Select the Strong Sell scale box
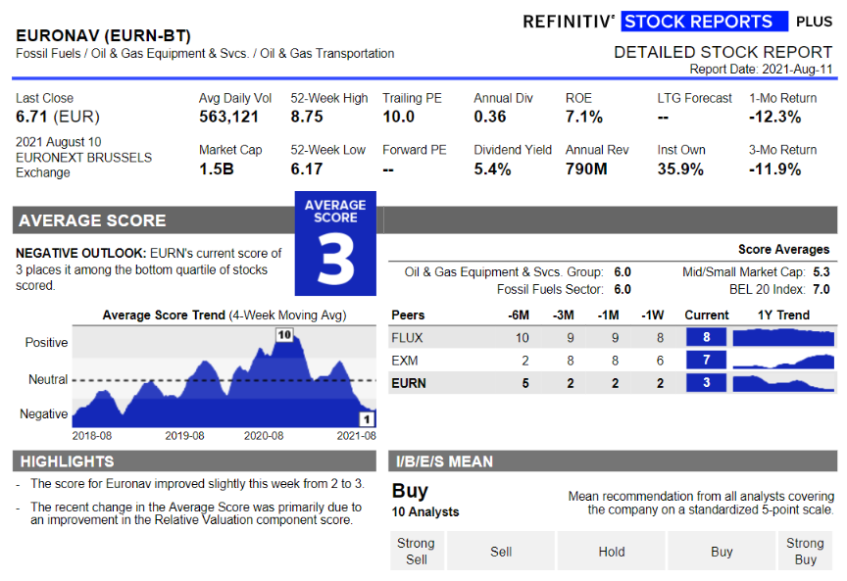847x581 pixels. coord(417,551)
